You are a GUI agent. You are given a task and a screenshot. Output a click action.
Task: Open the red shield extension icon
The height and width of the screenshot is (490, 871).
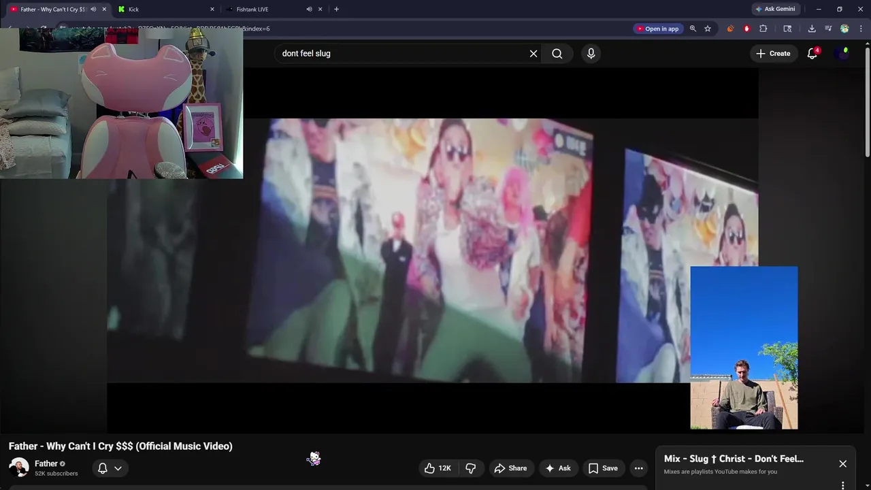pos(746,29)
